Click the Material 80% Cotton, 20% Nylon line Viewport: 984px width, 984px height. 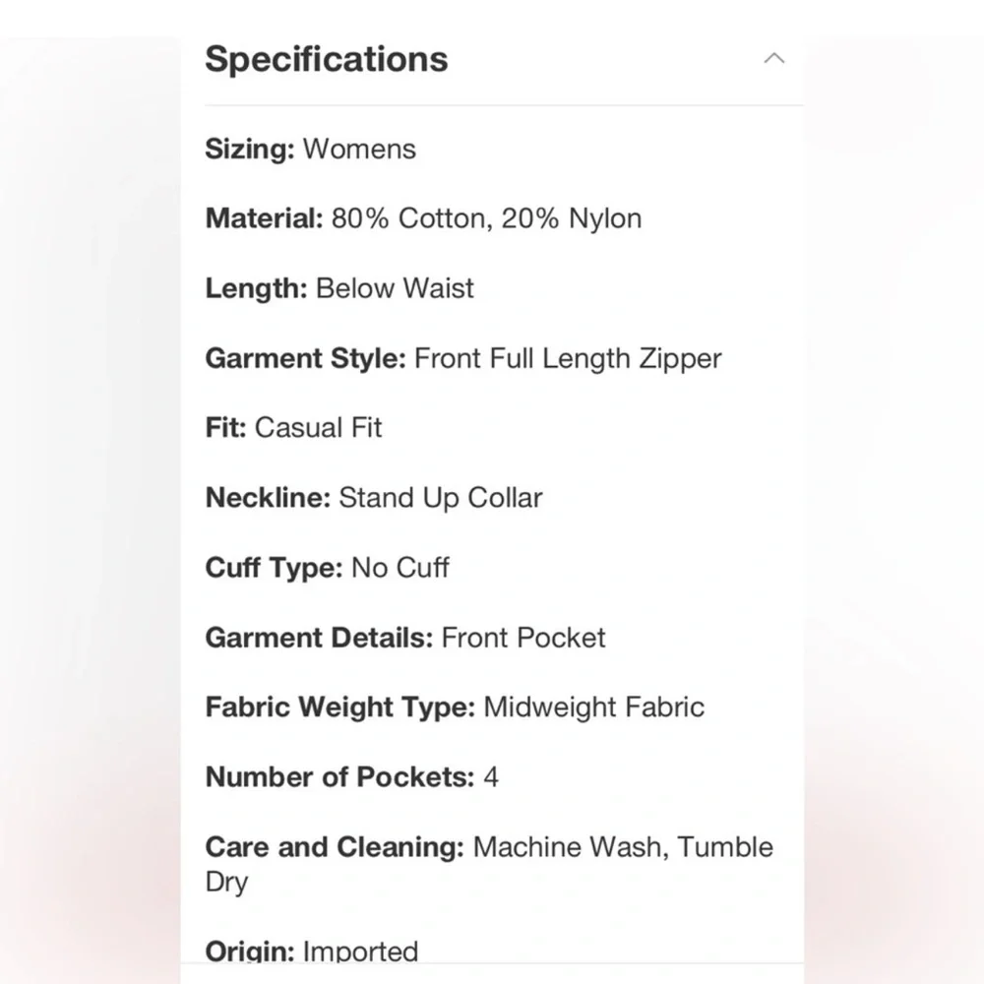(x=423, y=218)
